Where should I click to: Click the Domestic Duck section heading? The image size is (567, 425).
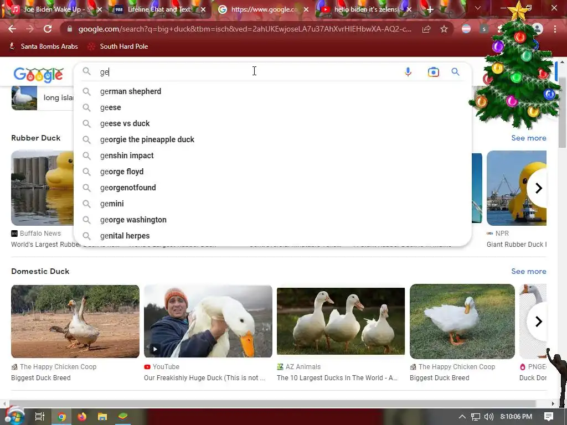coord(40,271)
